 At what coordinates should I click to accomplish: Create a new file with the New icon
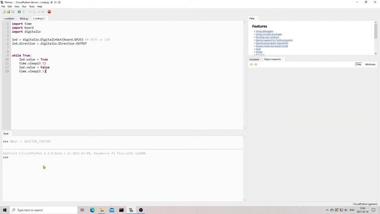[4, 12]
